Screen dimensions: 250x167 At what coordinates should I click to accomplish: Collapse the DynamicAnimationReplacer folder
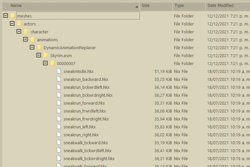(x=32, y=47)
